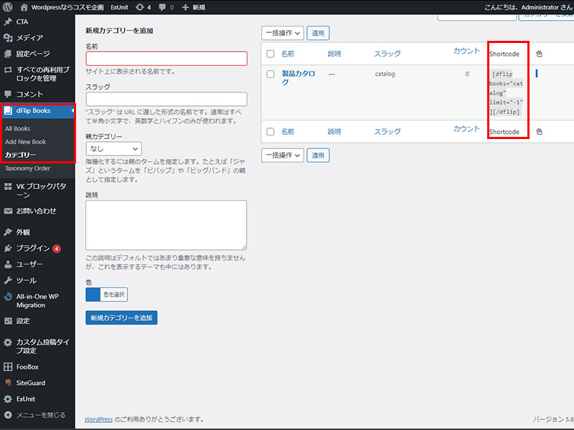Screen dimensions: 574x430
Task: Expand the bottom 一括操作 dropdown
Action: [282, 155]
